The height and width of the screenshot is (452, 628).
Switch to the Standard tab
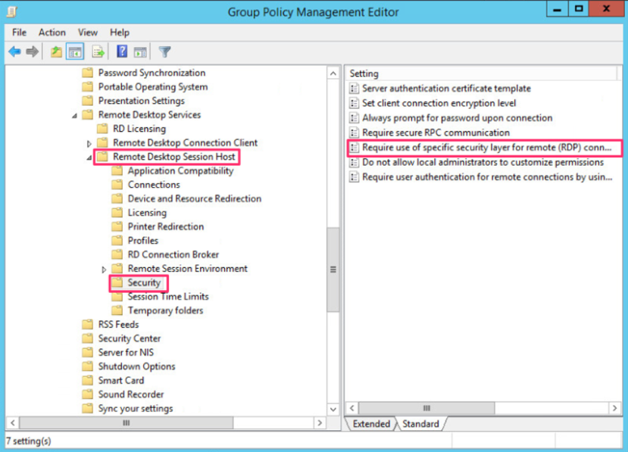click(420, 424)
